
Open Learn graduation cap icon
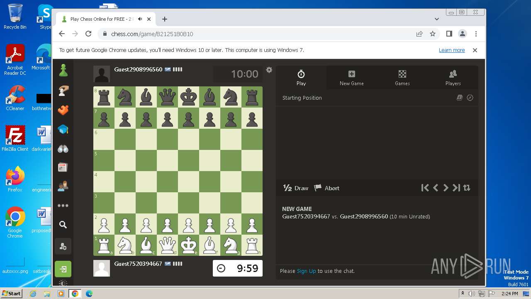(63, 130)
